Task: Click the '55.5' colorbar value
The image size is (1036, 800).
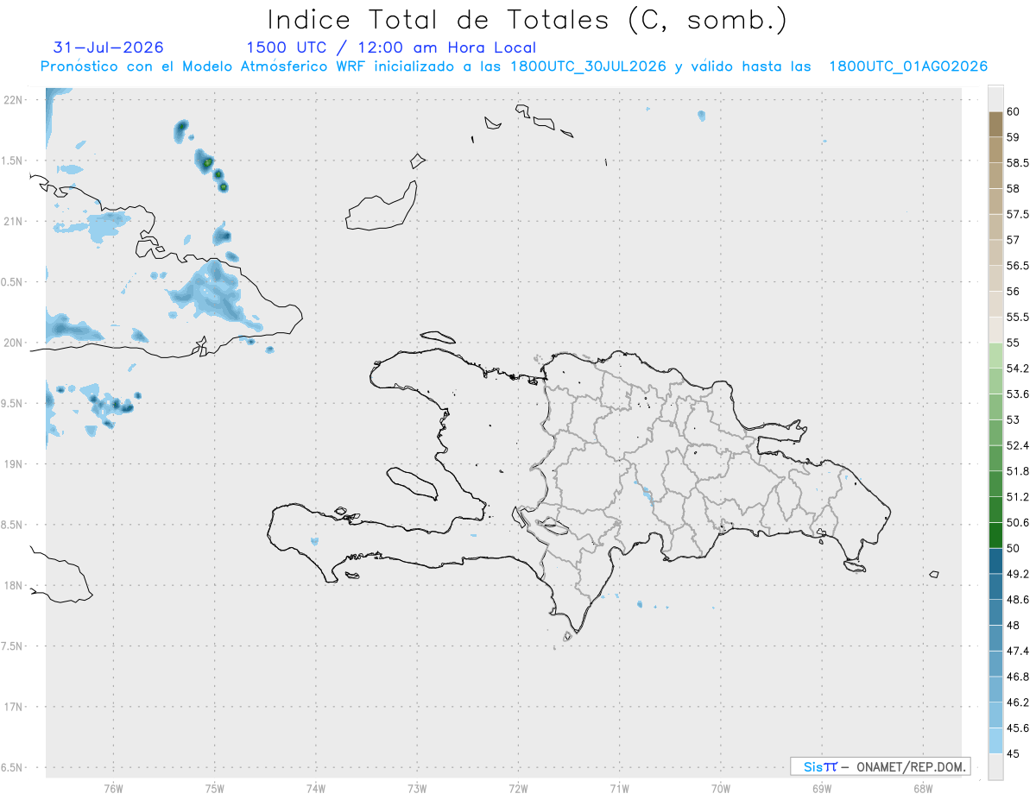Action: [x=1018, y=318]
